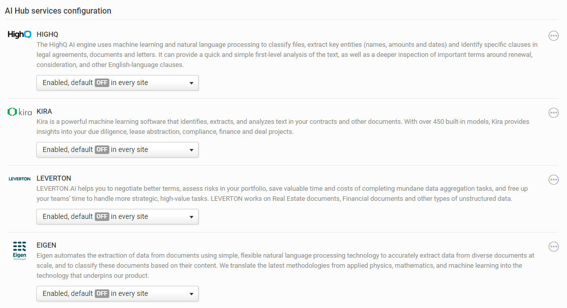
Task: Expand the KIRA enabled status dropdown
Action: [117, 149]
